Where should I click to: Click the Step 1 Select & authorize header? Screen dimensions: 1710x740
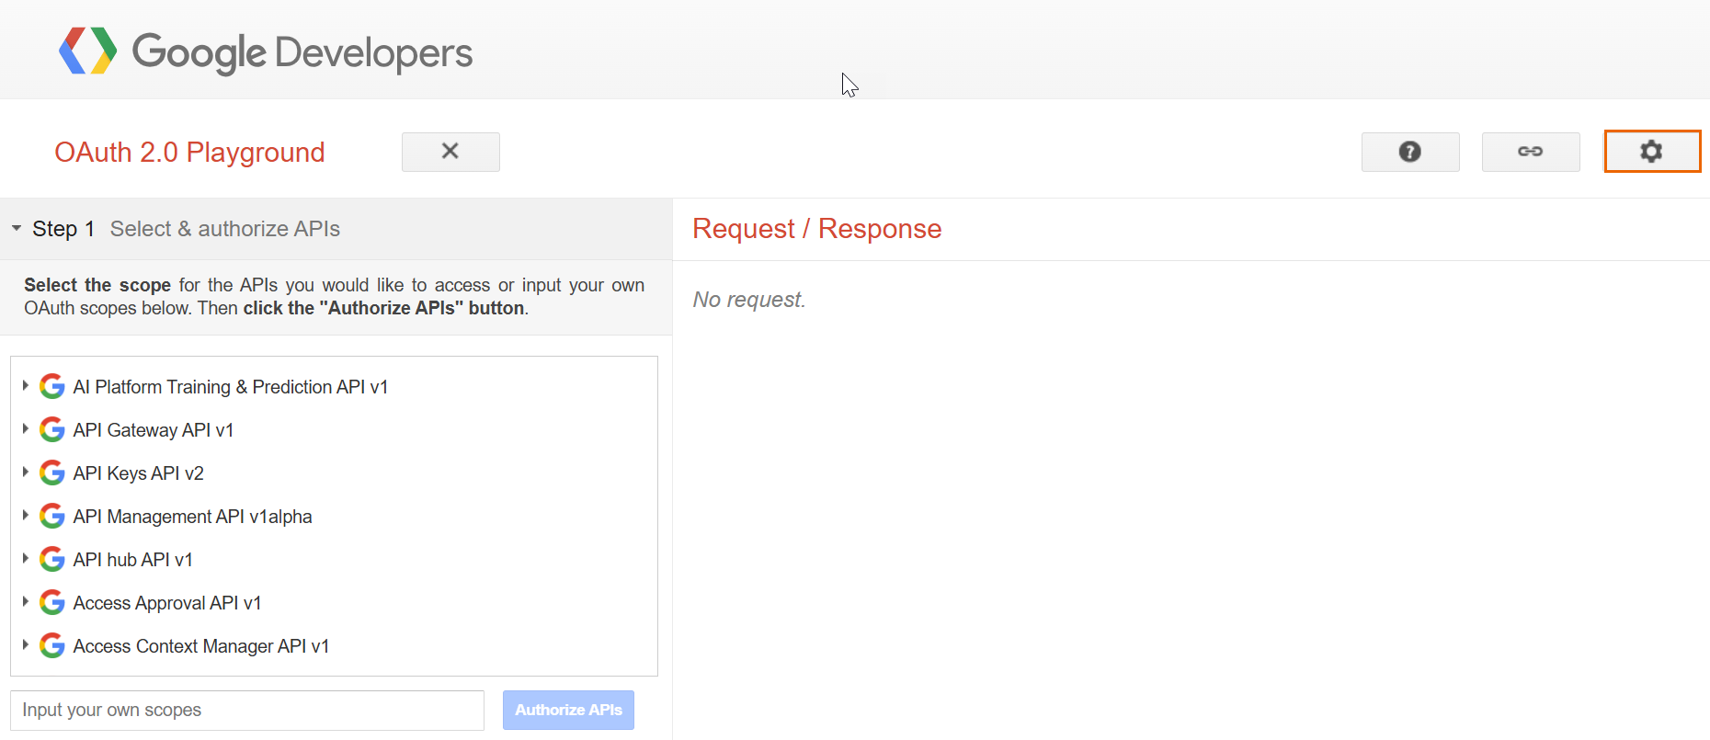coord(224,229)
